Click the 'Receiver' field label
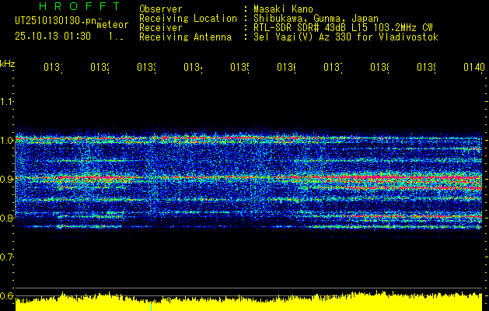The image size is (489, 311). pos(161,28)
